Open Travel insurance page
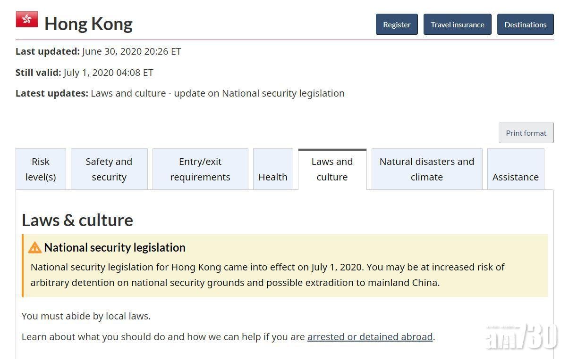Viewport: 569px width, 359px height. 457,24
